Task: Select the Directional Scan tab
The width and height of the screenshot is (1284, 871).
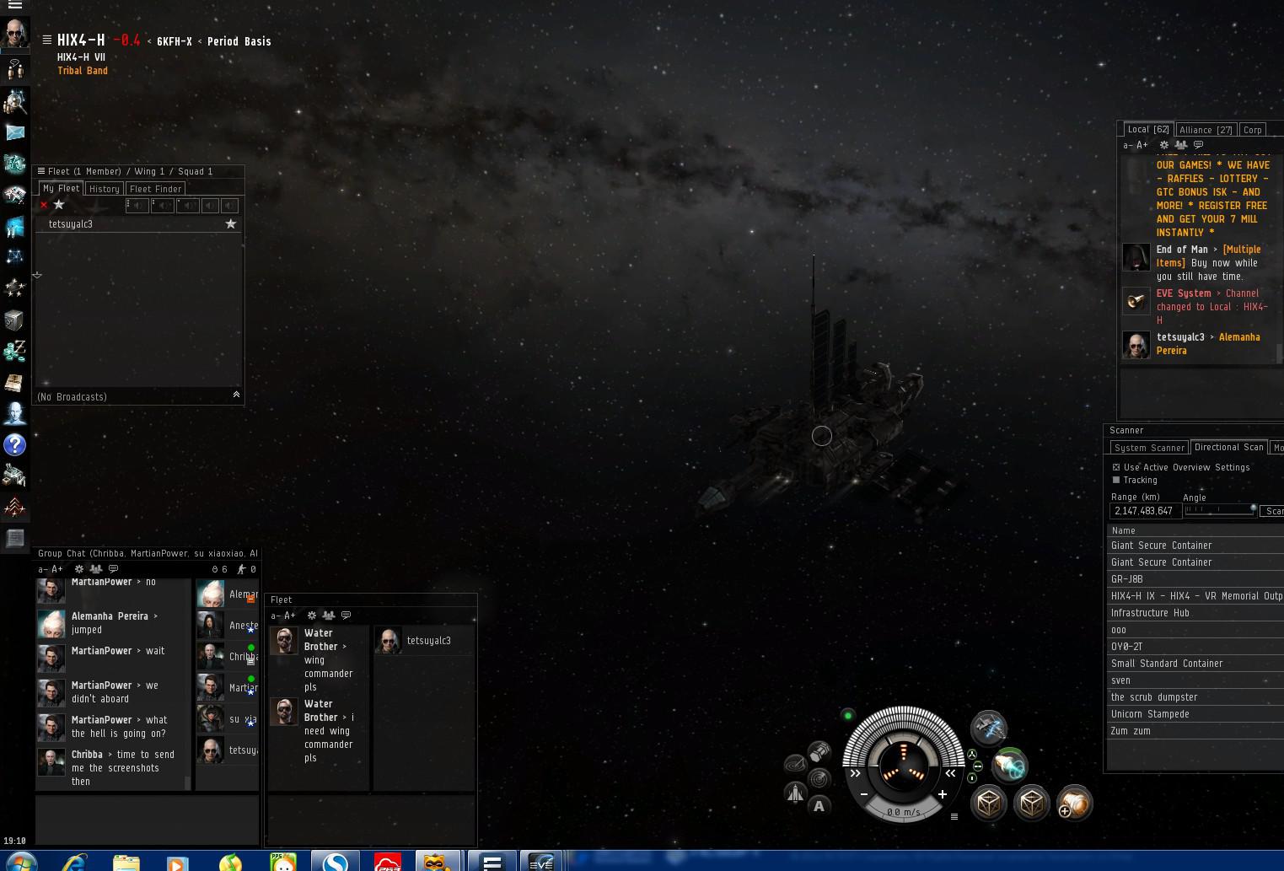Action: coord(1228,447)
